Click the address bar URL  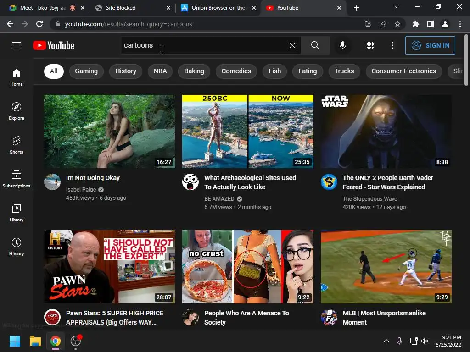[129, 24]
